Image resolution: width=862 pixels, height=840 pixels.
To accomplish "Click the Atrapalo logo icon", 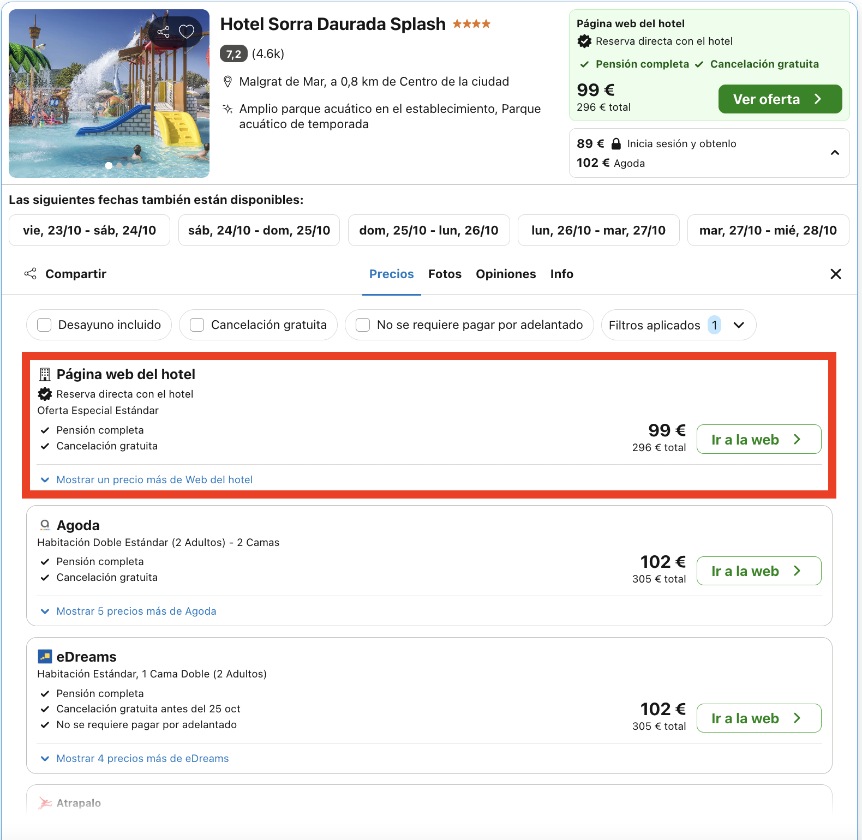I will 45,803.
